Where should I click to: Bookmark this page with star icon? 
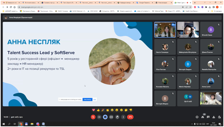(190, 7)
